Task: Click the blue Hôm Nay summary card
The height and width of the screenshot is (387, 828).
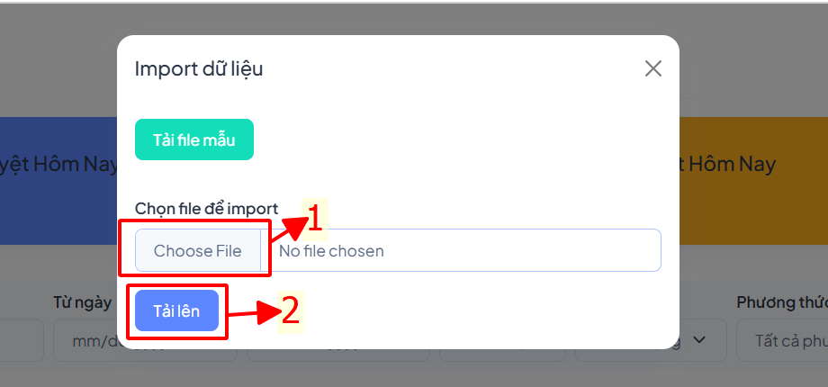Action: 58,181
